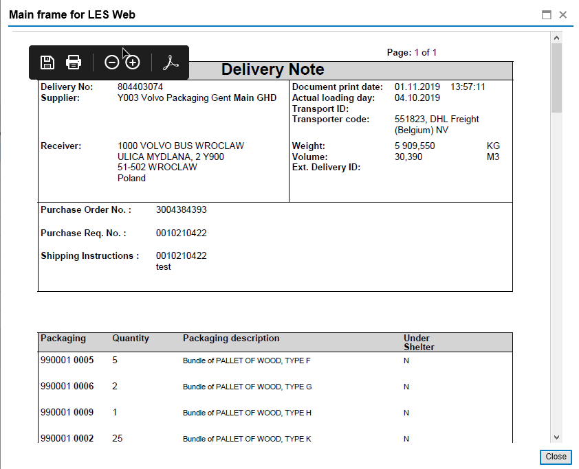Screen dimensions: 579x469
Task: Click the vertical scrollbar thumb
Action: point(556,78)
